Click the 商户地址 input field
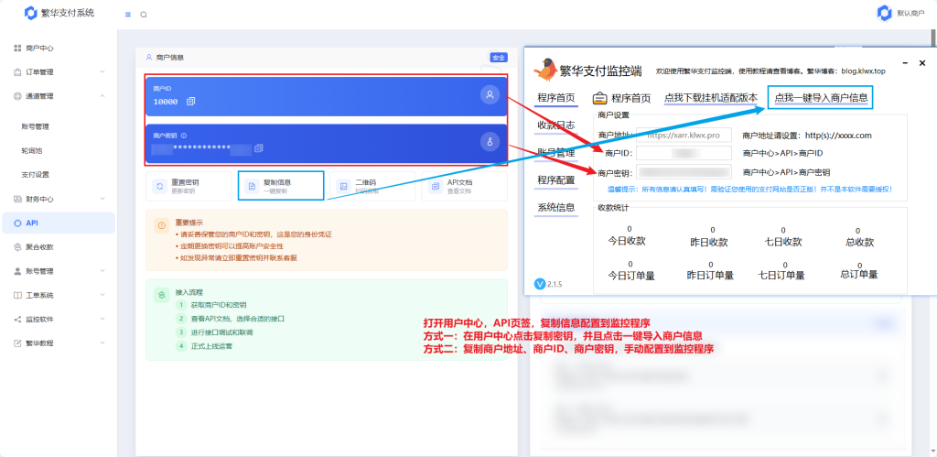Image resolution: width=937 pixels, height=457 pixels. click(x=684, y=136)
